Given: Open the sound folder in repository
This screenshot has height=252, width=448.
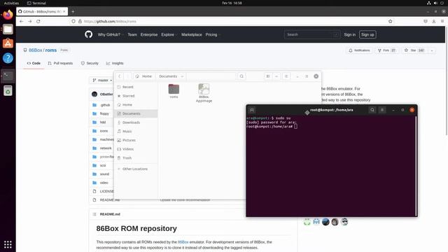Looking at the screenshot, I should (104, 174).
